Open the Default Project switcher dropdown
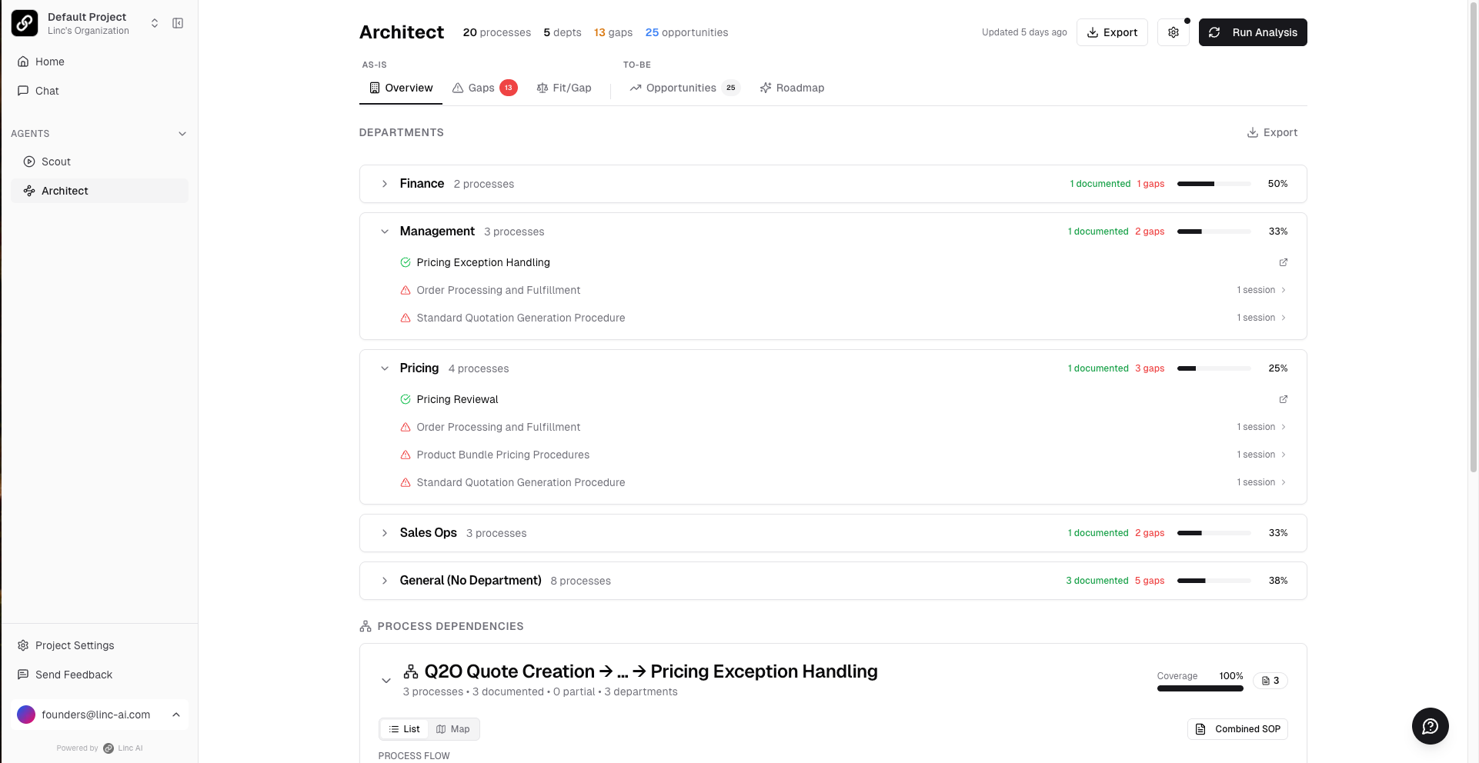Image resolution: width=1479 pixels, height=763 pixels. 154,23
